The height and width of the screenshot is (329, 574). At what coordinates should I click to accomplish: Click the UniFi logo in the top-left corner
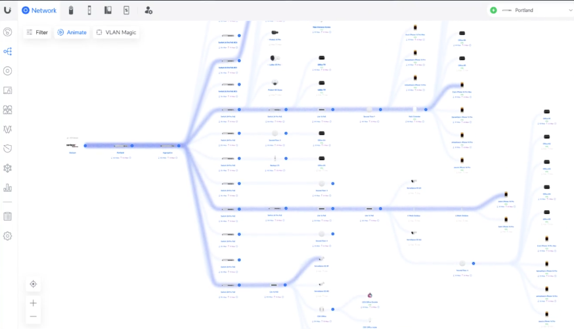click(7, 10)
